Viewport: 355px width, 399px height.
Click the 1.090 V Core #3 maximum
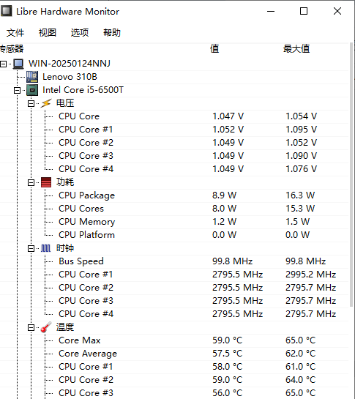[302, 156]
